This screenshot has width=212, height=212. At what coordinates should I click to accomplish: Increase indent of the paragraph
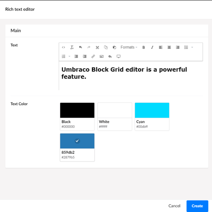85,57
